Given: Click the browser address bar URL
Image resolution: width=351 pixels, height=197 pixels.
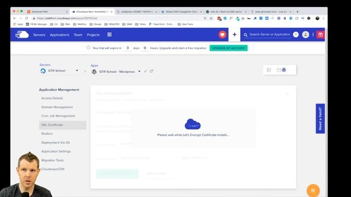Looking at the screenshot, I should (x=67, y=18).
